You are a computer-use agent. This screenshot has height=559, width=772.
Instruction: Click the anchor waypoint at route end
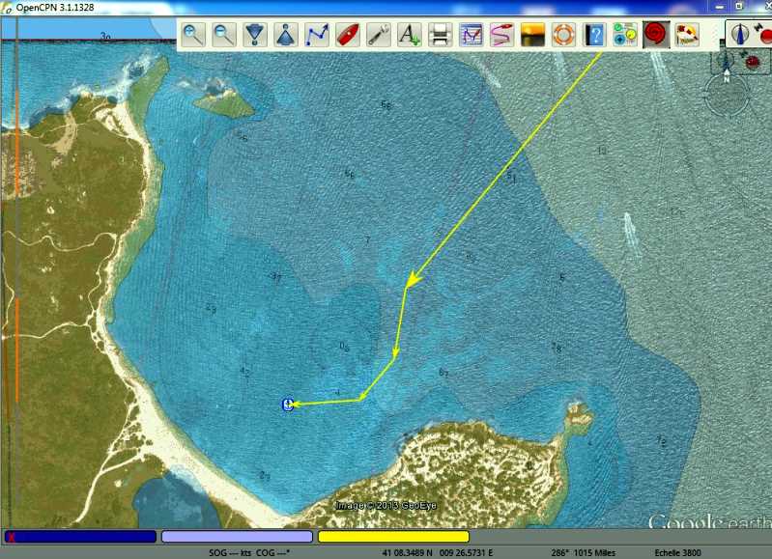click(x=287, y=405)
